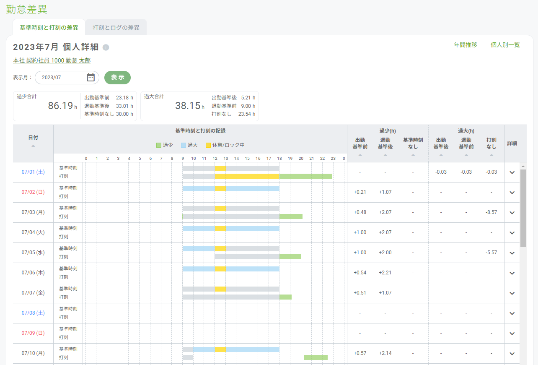Click the info icon beside 個人詳細

click(106, 47)
